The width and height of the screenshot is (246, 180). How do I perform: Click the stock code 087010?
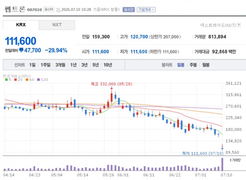35,10
